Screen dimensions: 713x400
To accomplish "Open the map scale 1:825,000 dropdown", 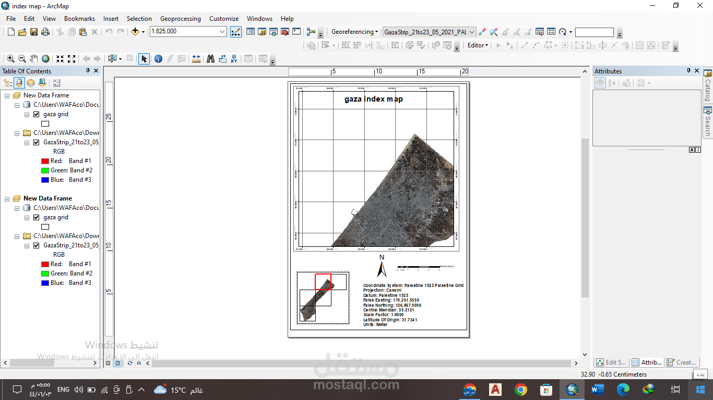I will click(223, 32).
